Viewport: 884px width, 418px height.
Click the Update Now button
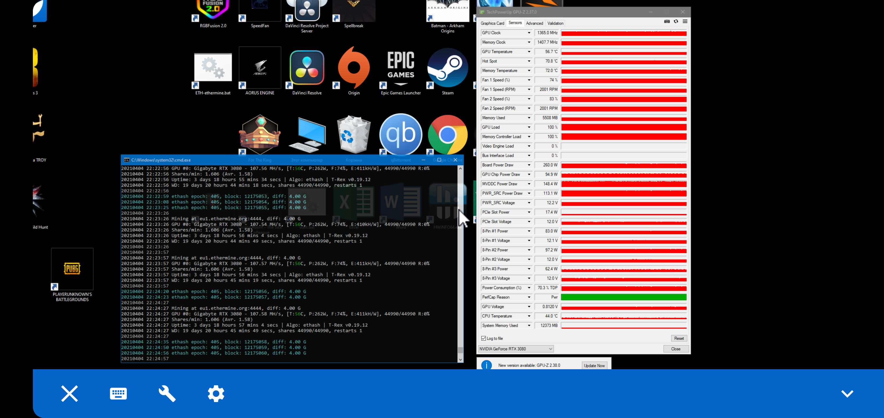(594, 365)
